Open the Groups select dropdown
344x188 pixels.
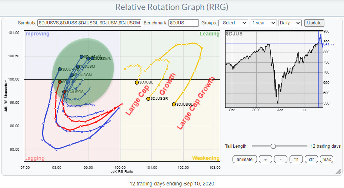coord(233,23)
